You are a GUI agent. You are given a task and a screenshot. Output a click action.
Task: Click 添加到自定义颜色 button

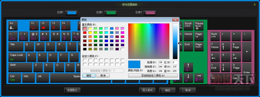[x=153, y=76]
